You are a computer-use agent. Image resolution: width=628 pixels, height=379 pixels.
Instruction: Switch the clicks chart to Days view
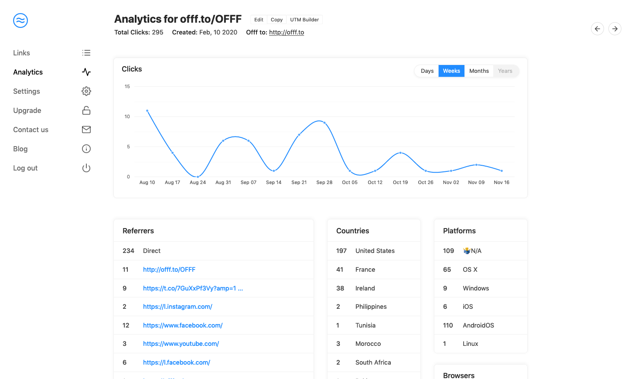pyautogui.click(x=427, y=71)
